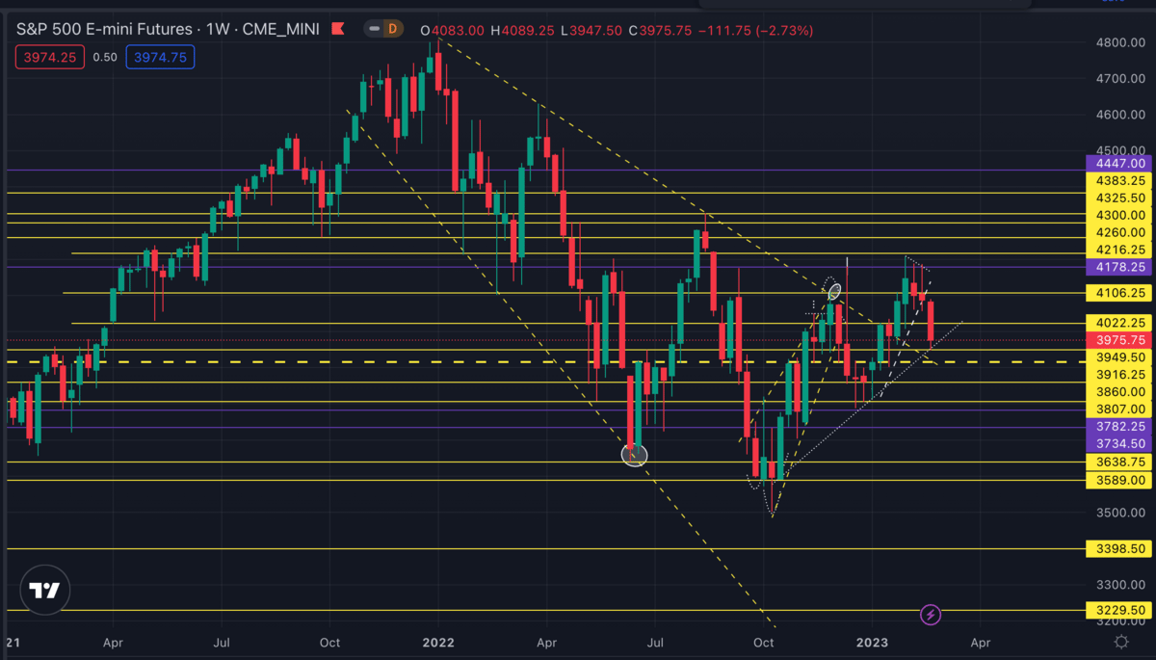Select the 3398.50 price label
The height and width of the screenshot is (660, 1156).
[x=1118, y=548]
